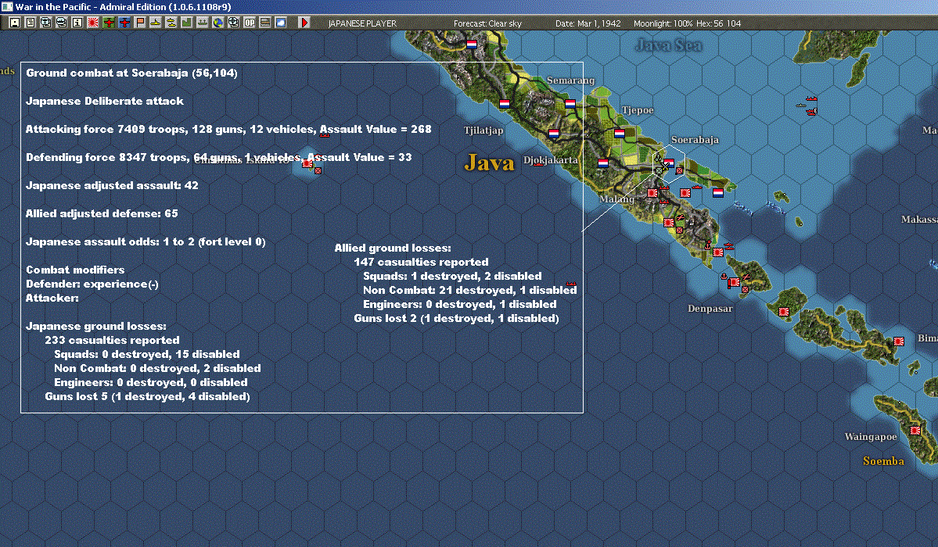Open the document list report icon

31,23
